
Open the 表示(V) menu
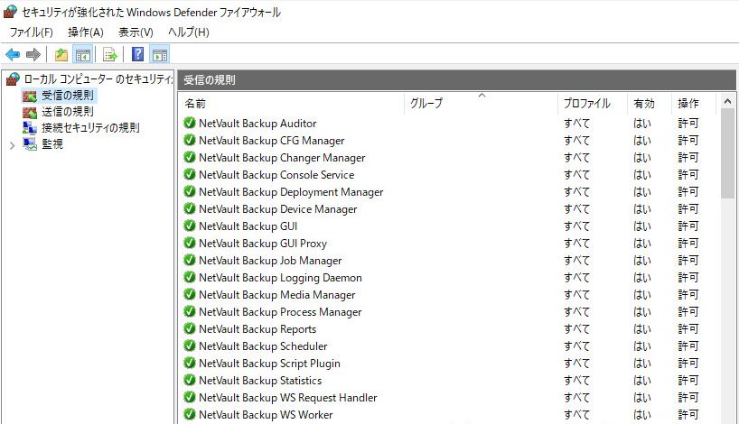coord(136,32)
